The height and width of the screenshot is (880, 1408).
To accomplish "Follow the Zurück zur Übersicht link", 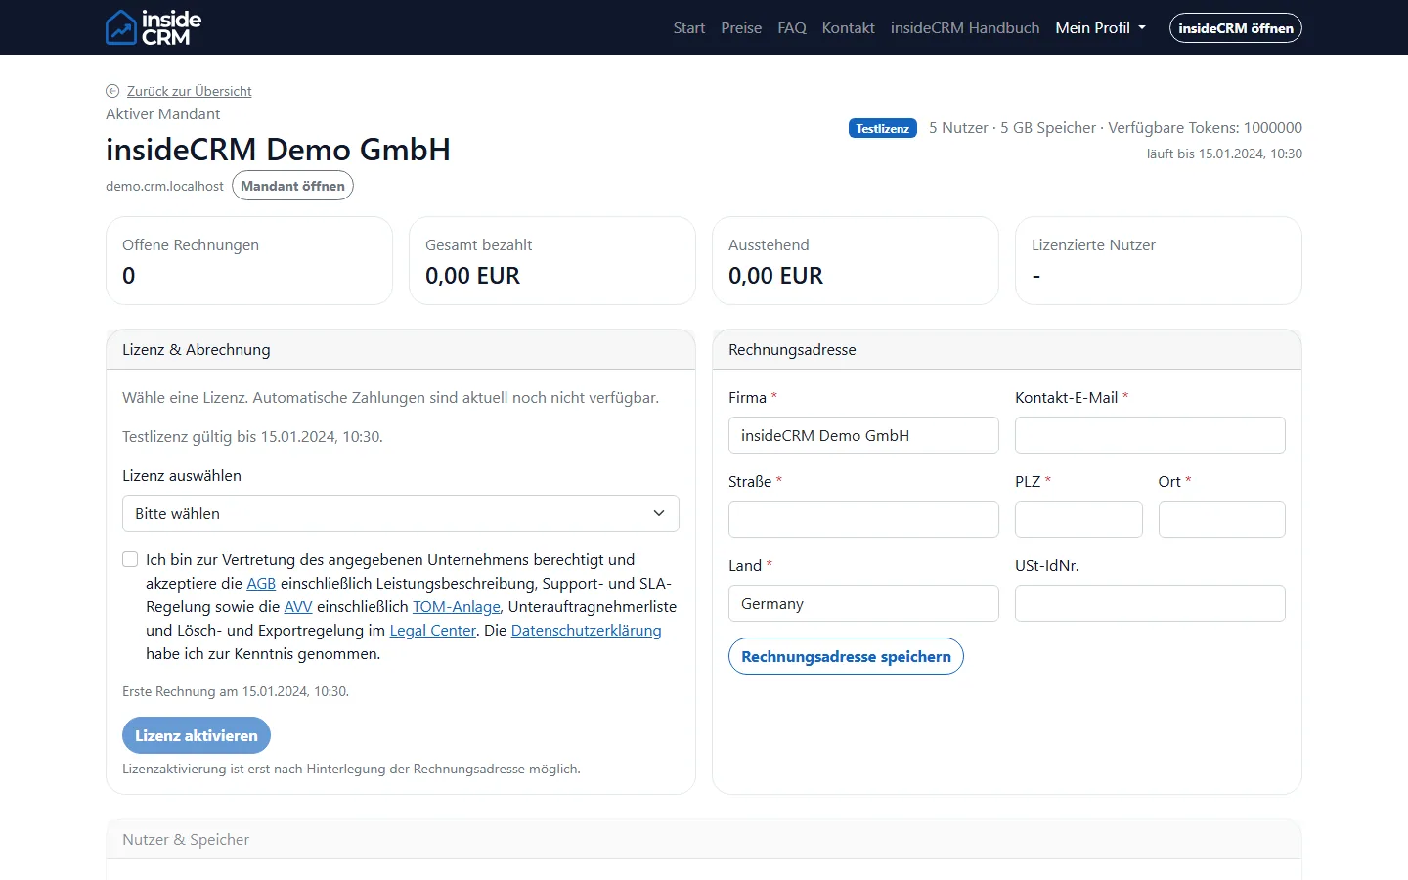I will (x=190, y=91).
